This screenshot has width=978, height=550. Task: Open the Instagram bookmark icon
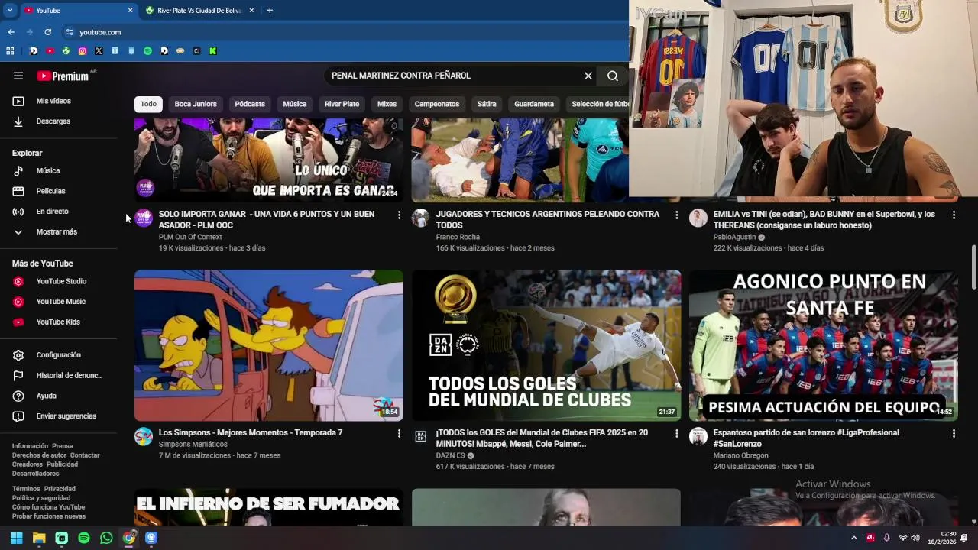[x=83, y=51]
